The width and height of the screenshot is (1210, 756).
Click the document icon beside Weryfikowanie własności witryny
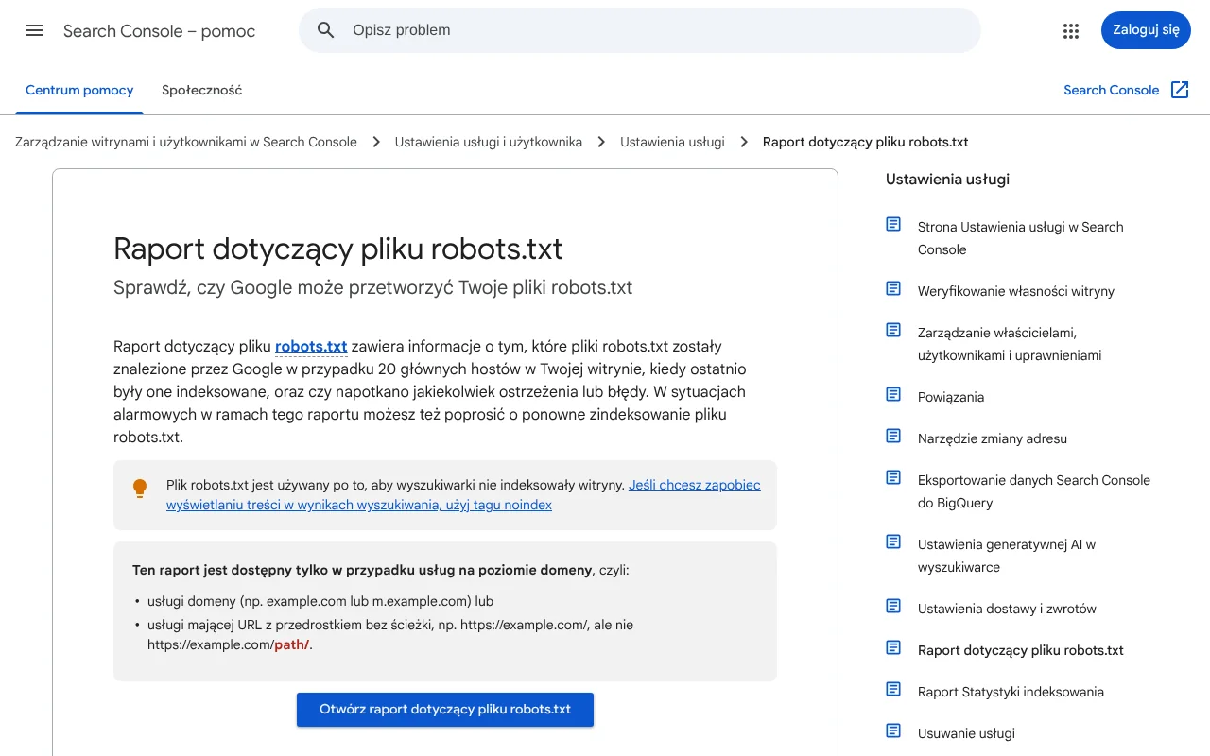click(x=893, y=288)
